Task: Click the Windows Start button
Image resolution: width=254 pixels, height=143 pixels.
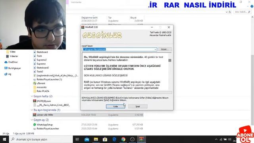Action: click(x=4, y=139)
